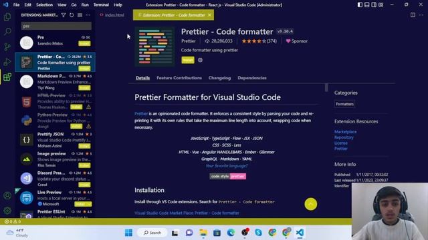The width and height of the screenshot is (428, 240).
Task: Open the Dependencies tab
Action: click(252, 78)
